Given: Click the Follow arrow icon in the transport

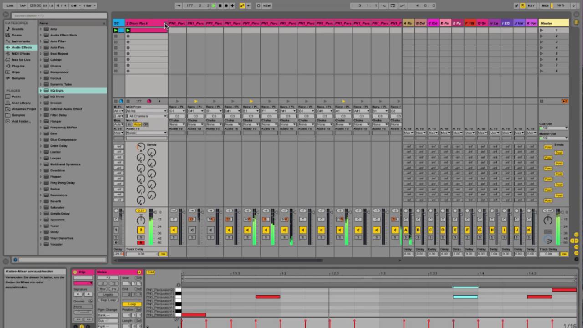Looking at the screenshot, I should point(179,5).
